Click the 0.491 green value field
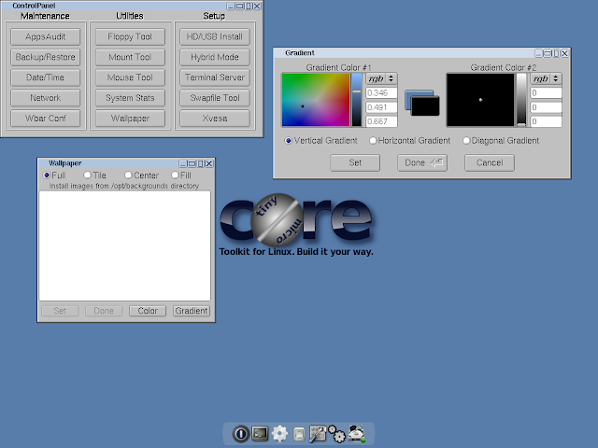The image size is (598, 448). point(381,107)
